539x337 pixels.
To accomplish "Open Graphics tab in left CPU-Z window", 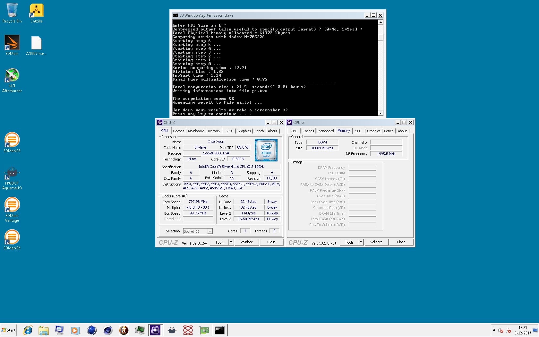I will coord(244,131).
